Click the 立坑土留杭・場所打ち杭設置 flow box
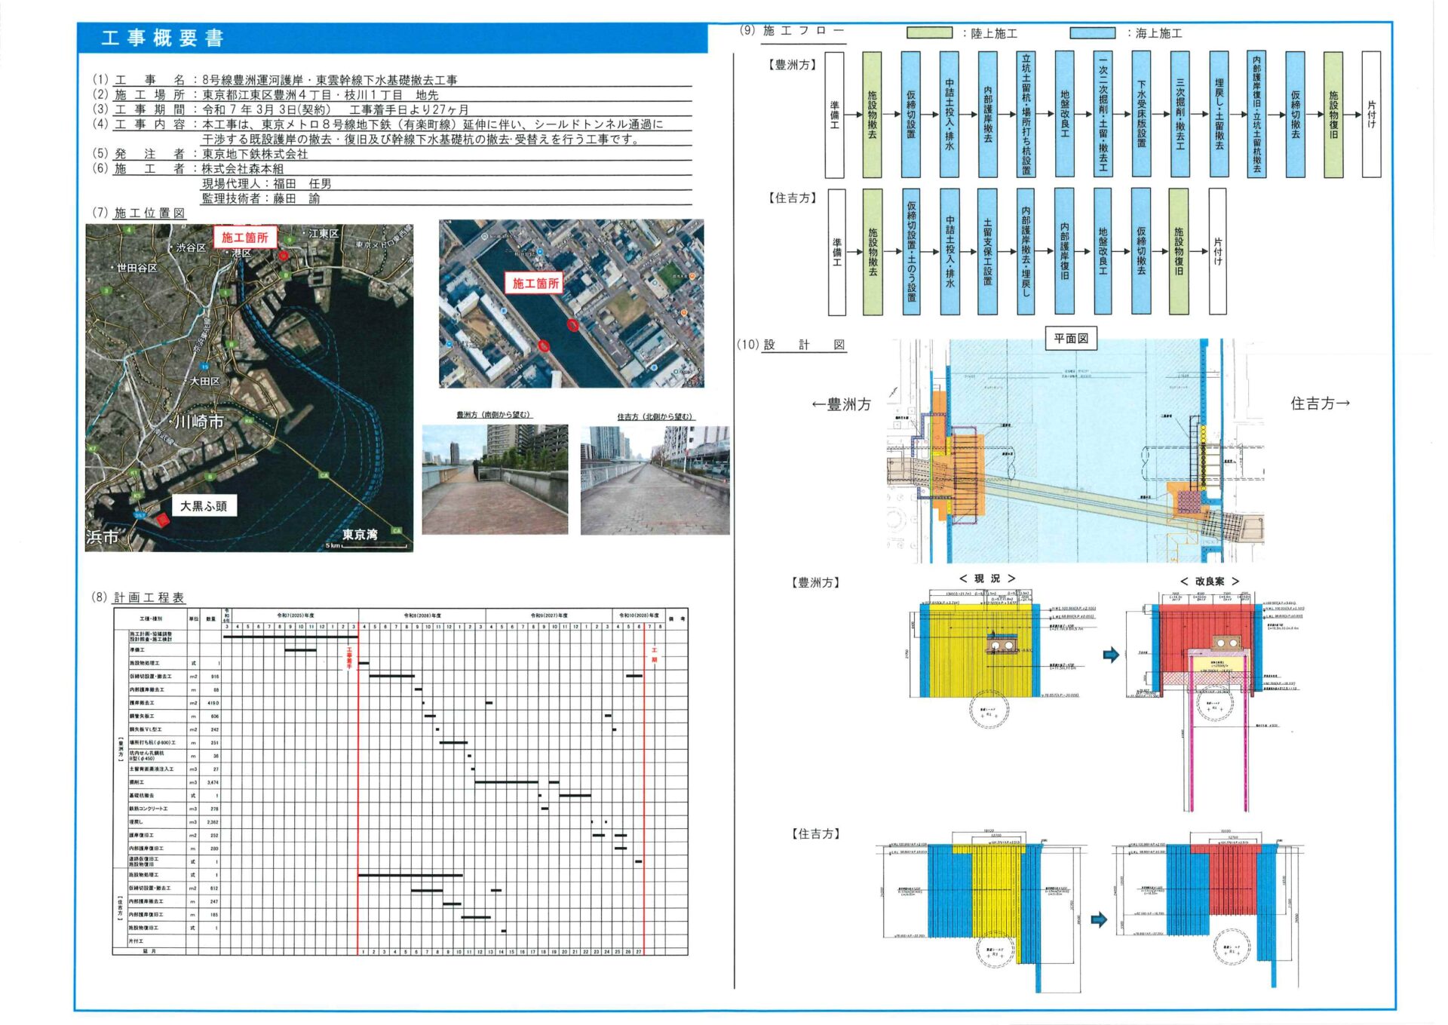 coord(1026,115)
